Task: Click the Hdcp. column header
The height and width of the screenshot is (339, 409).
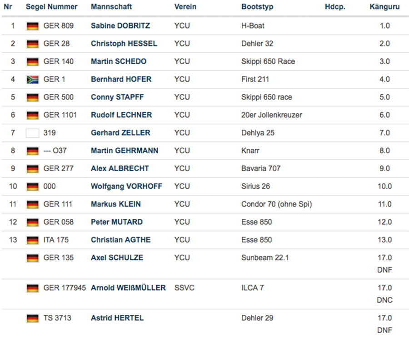Action: click(x=335, y=7)
